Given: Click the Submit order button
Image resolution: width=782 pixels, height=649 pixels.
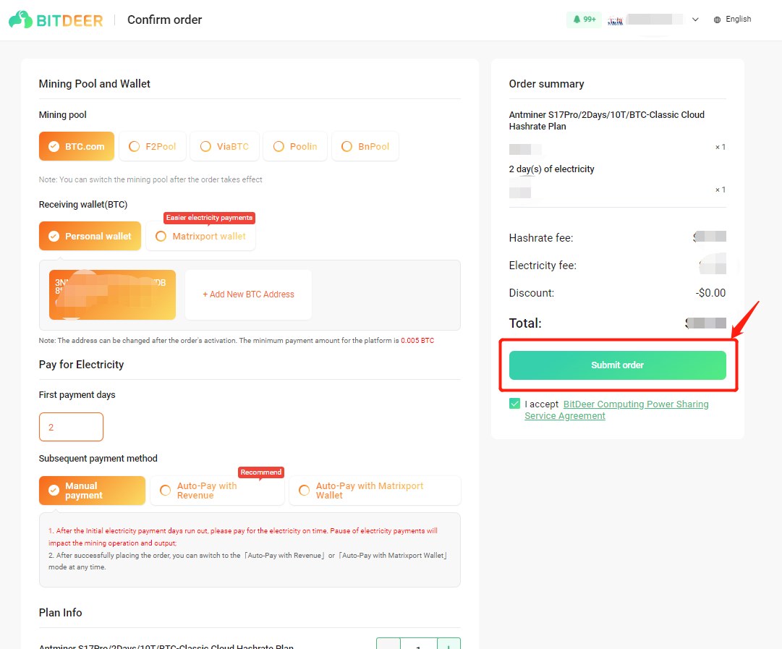Looking at the screenshot, I should tap(617, 365).
